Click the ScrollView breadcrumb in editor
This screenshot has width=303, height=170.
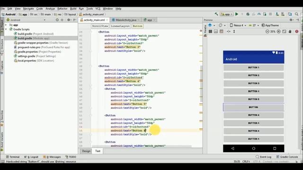point(100,26)
